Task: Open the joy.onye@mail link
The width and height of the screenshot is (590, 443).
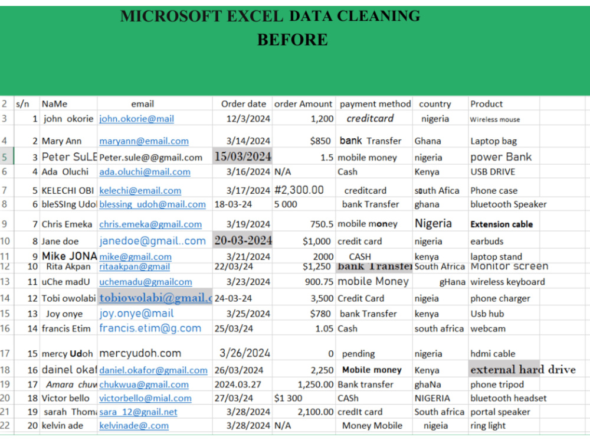Action: [x=137, y=314]
